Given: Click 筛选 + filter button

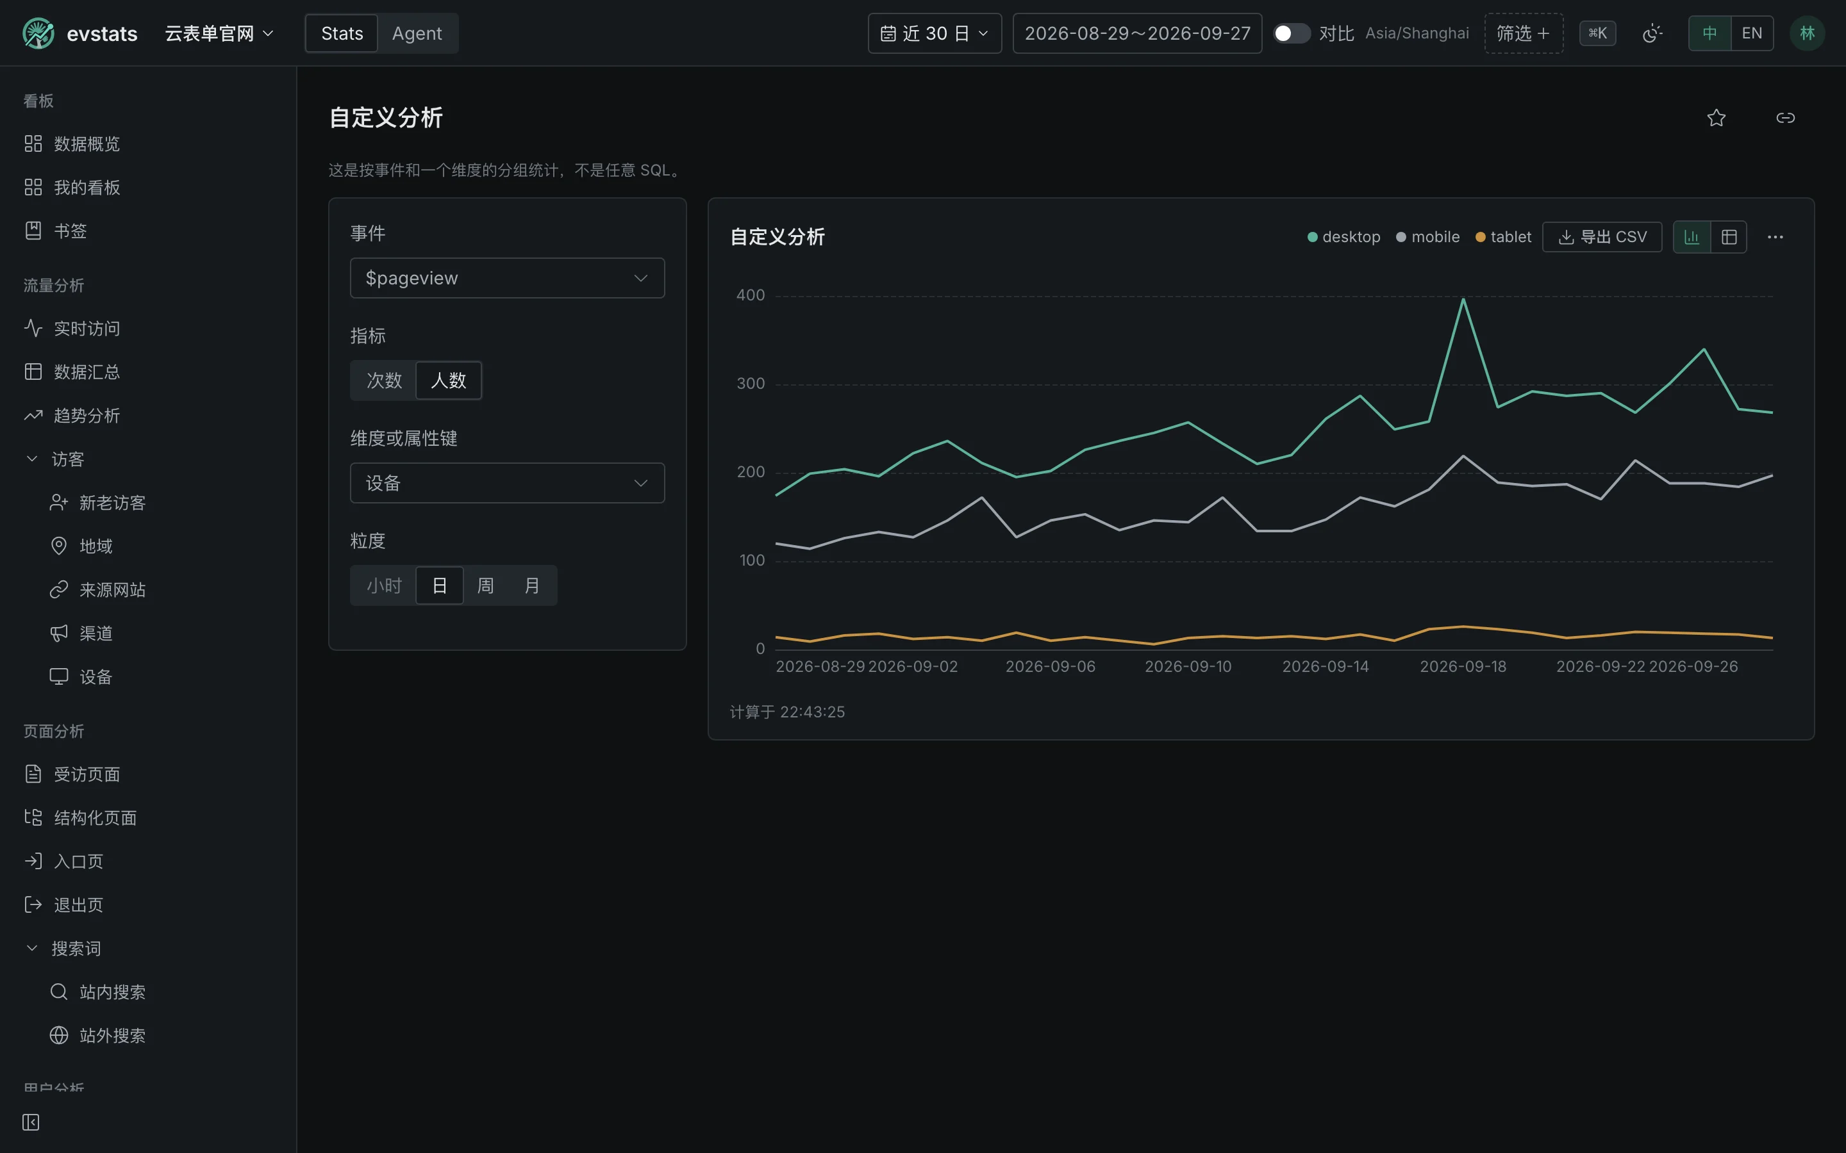Looking at the screenshot, I should click(x=1524, y=33).
